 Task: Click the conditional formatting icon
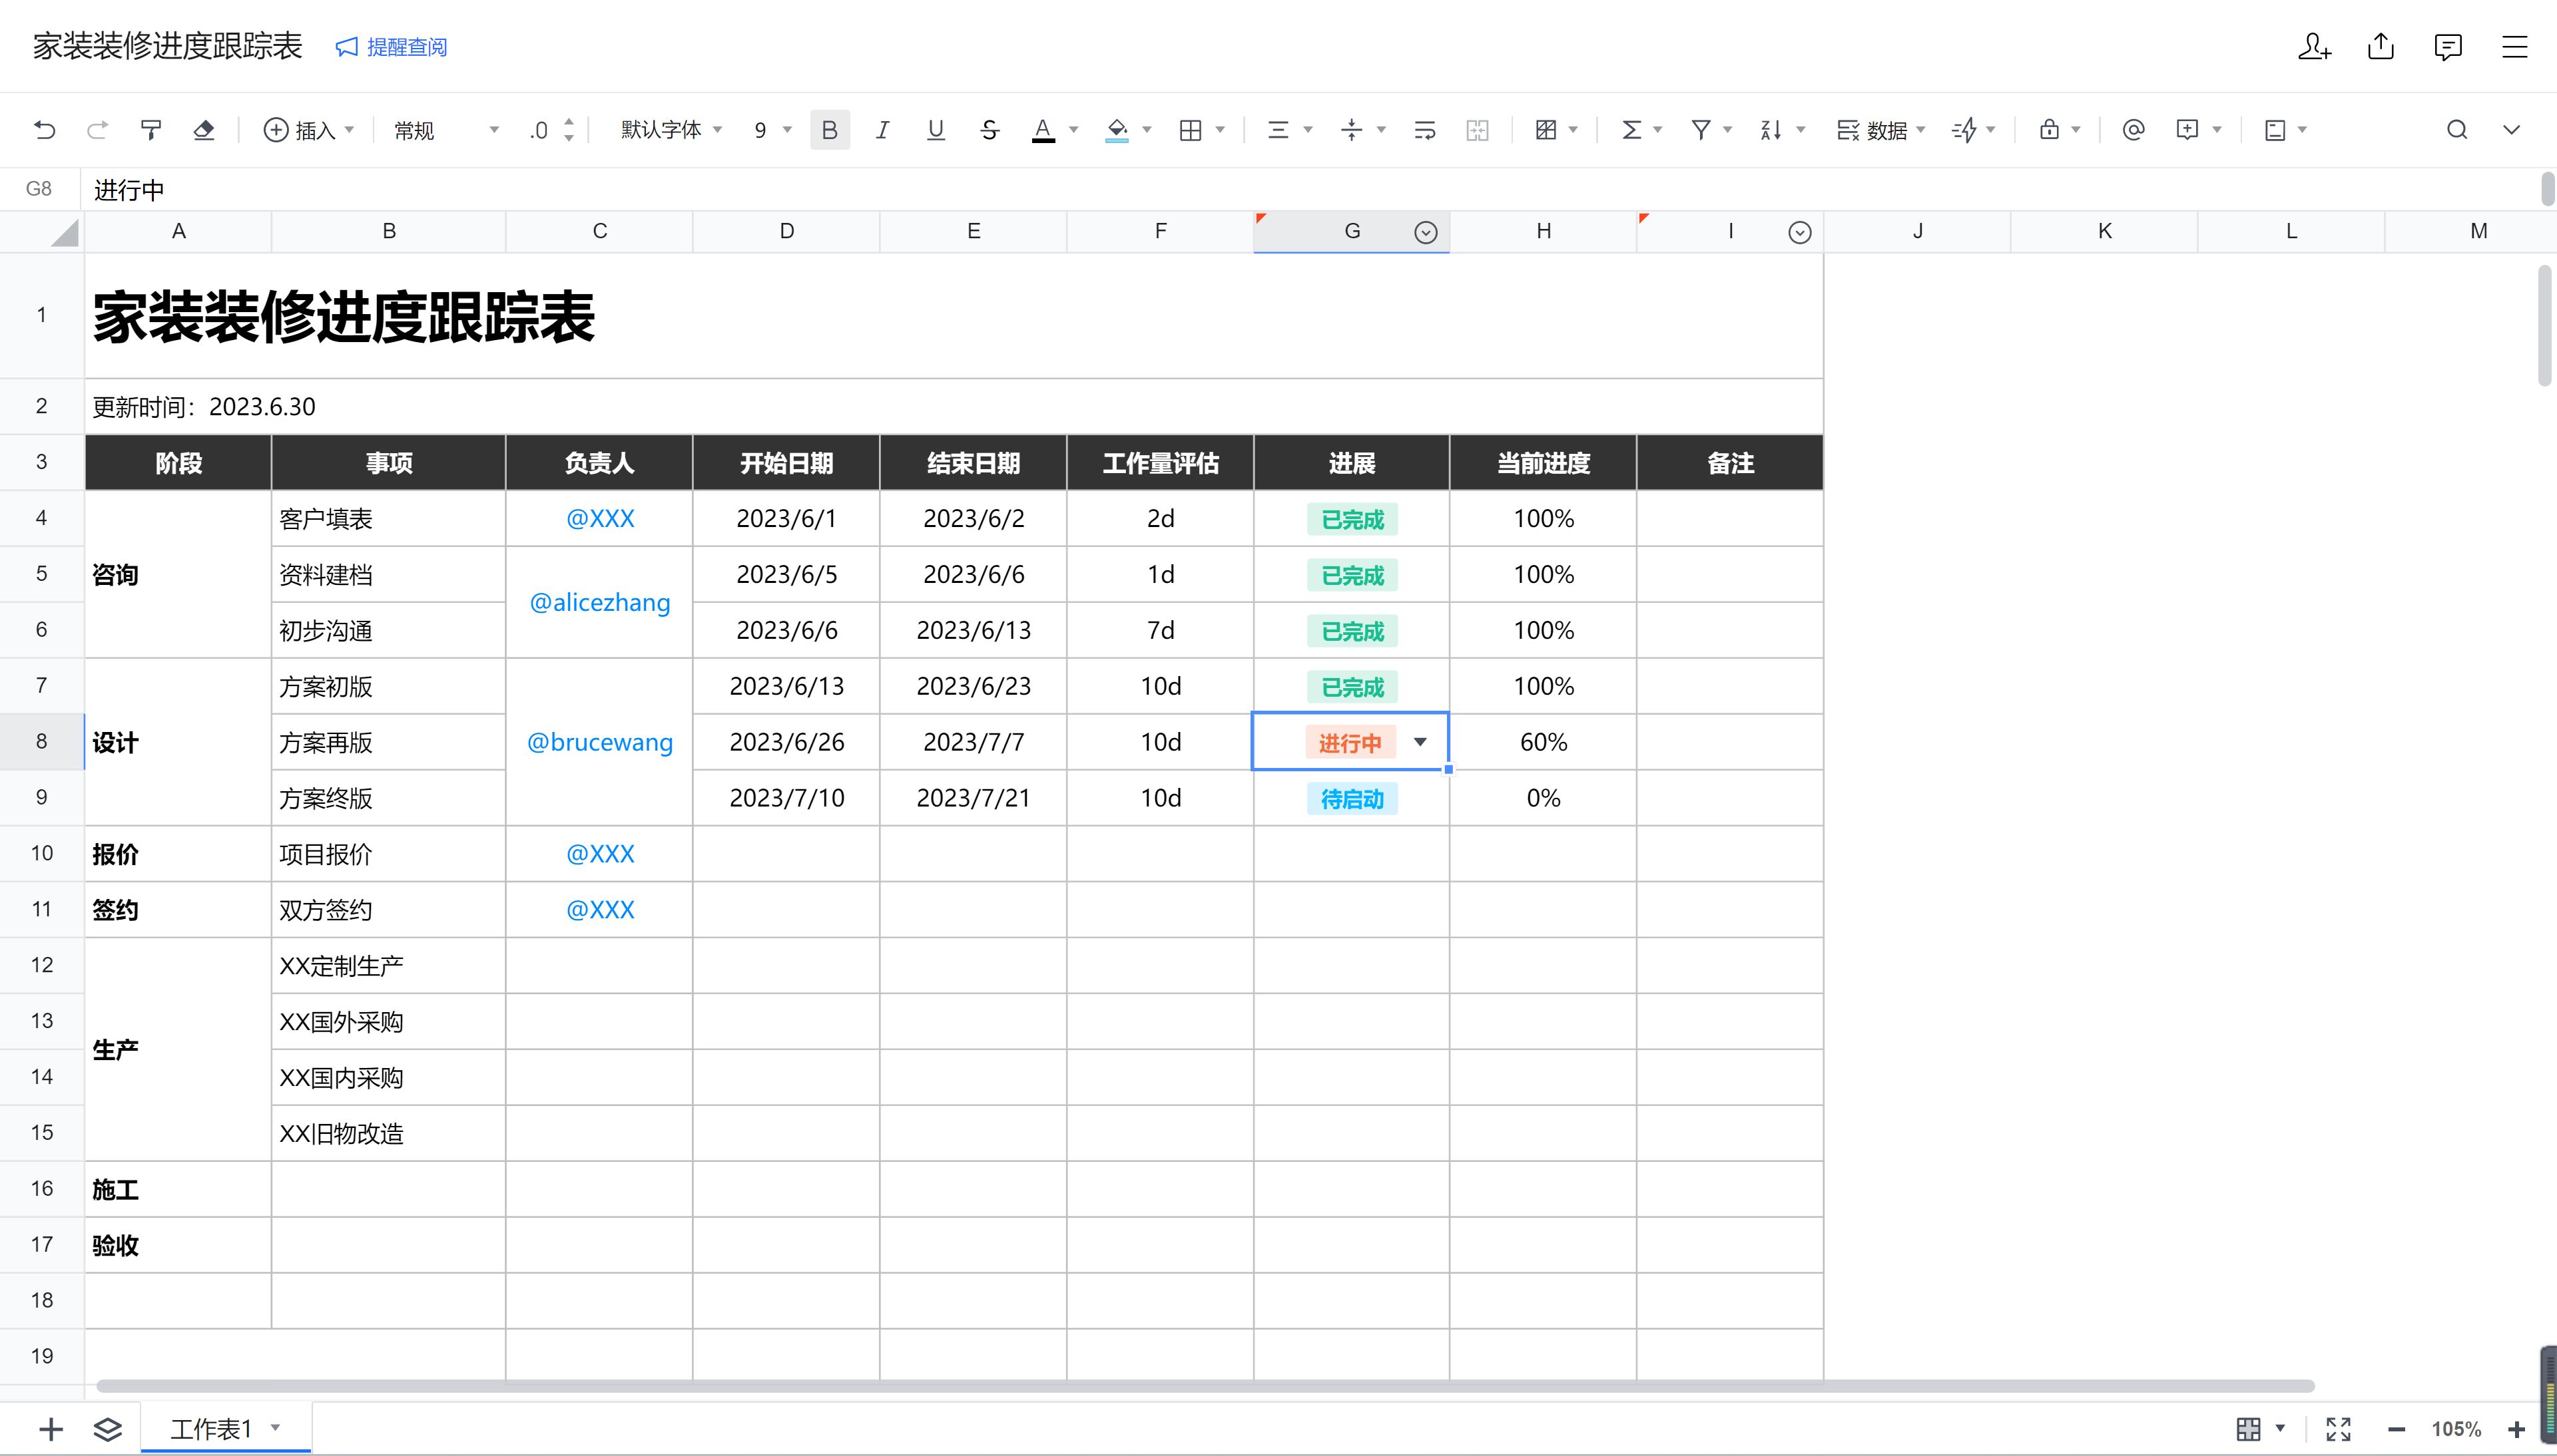[1546, 130]
